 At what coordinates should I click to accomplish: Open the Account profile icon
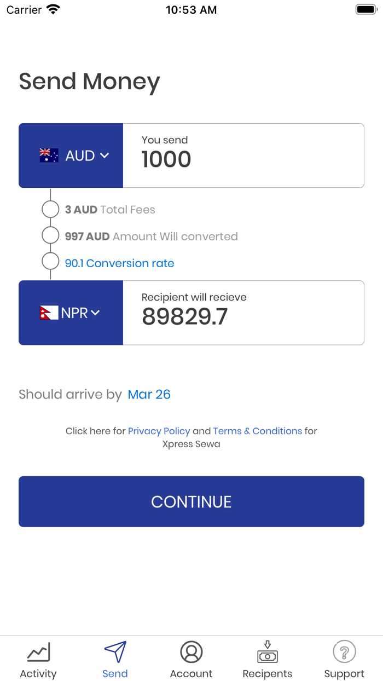click(191, 652)
